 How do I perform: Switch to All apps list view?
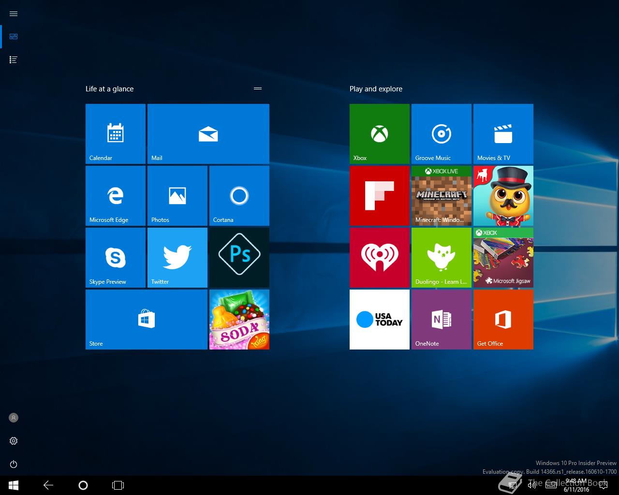coord(14,60)
